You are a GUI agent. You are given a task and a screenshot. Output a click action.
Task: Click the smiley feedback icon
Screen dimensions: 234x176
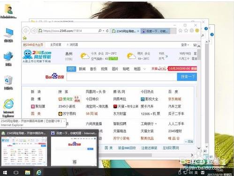197,30
